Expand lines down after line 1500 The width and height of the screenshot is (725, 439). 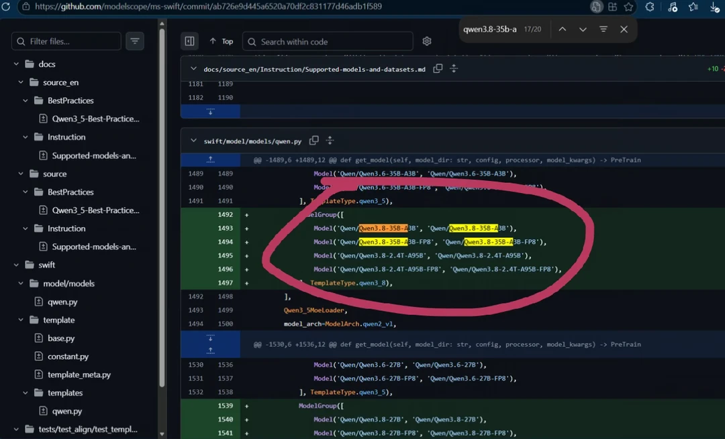(x=210, y=338)
